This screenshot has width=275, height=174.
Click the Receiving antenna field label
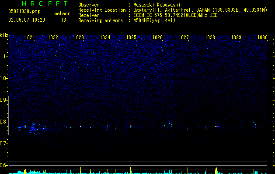tap(101, 20)
